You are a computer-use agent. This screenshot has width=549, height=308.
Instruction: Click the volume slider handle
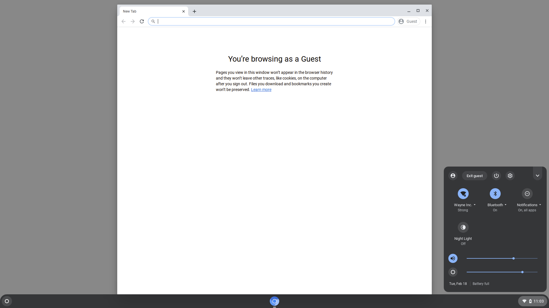coord(513,258)
